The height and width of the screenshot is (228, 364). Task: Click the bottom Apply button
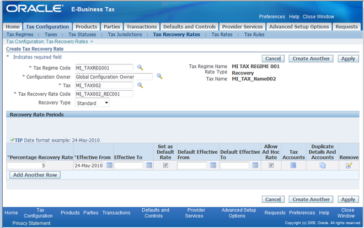click(x=348, y=199)
